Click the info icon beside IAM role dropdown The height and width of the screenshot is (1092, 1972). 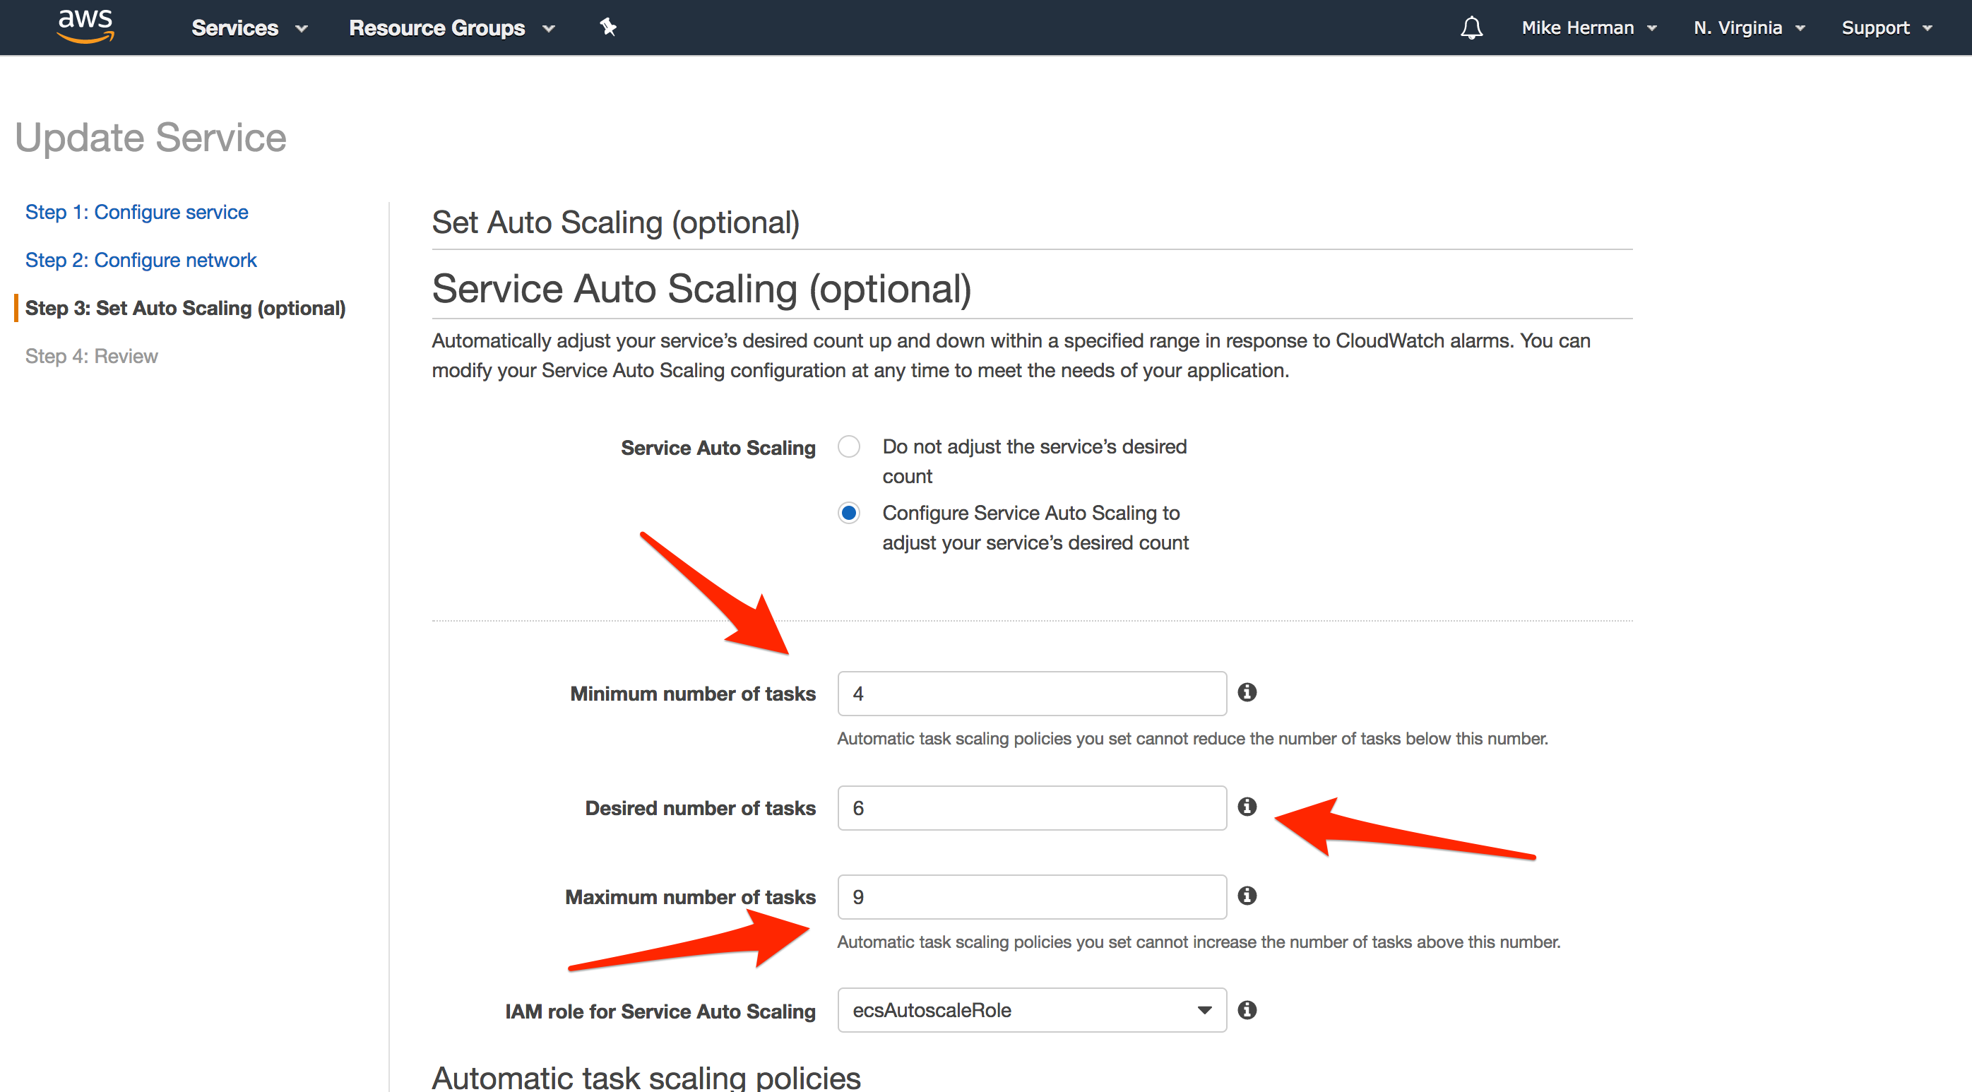click(x=1247, y=1010)
